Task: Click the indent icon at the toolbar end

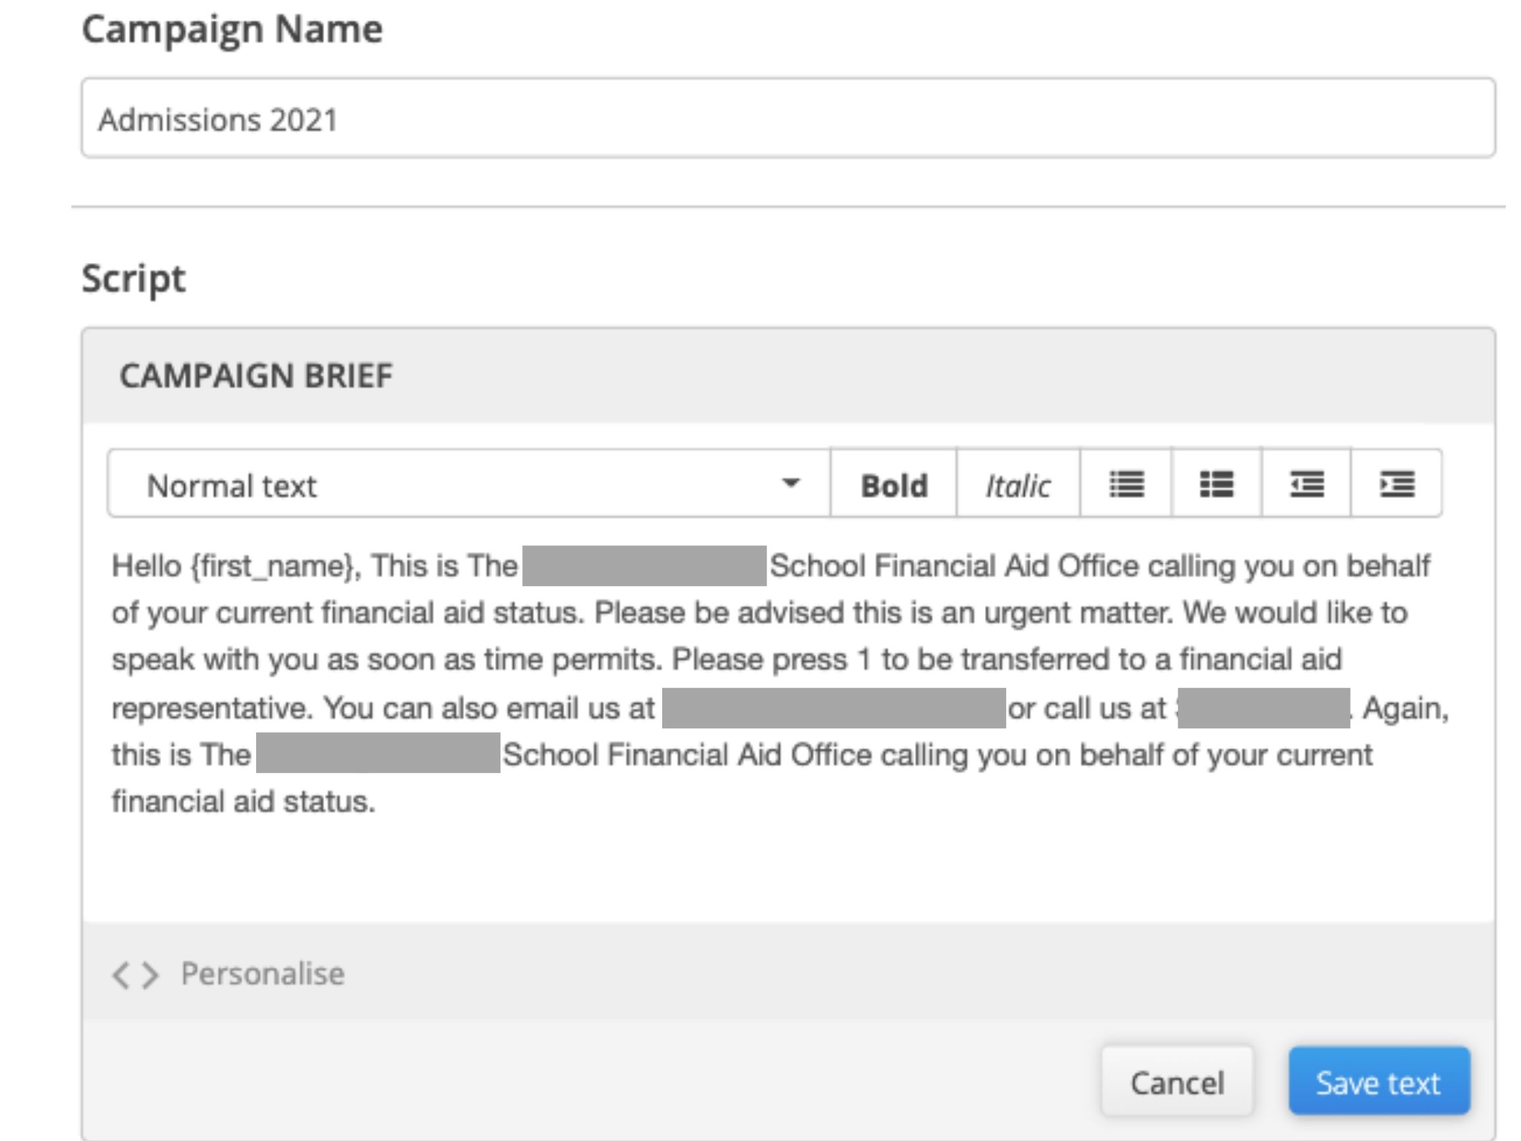Action: pos(1396,484)
